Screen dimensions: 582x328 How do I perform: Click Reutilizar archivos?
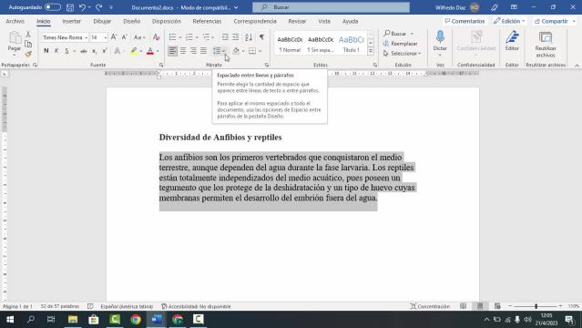point(546,45)
